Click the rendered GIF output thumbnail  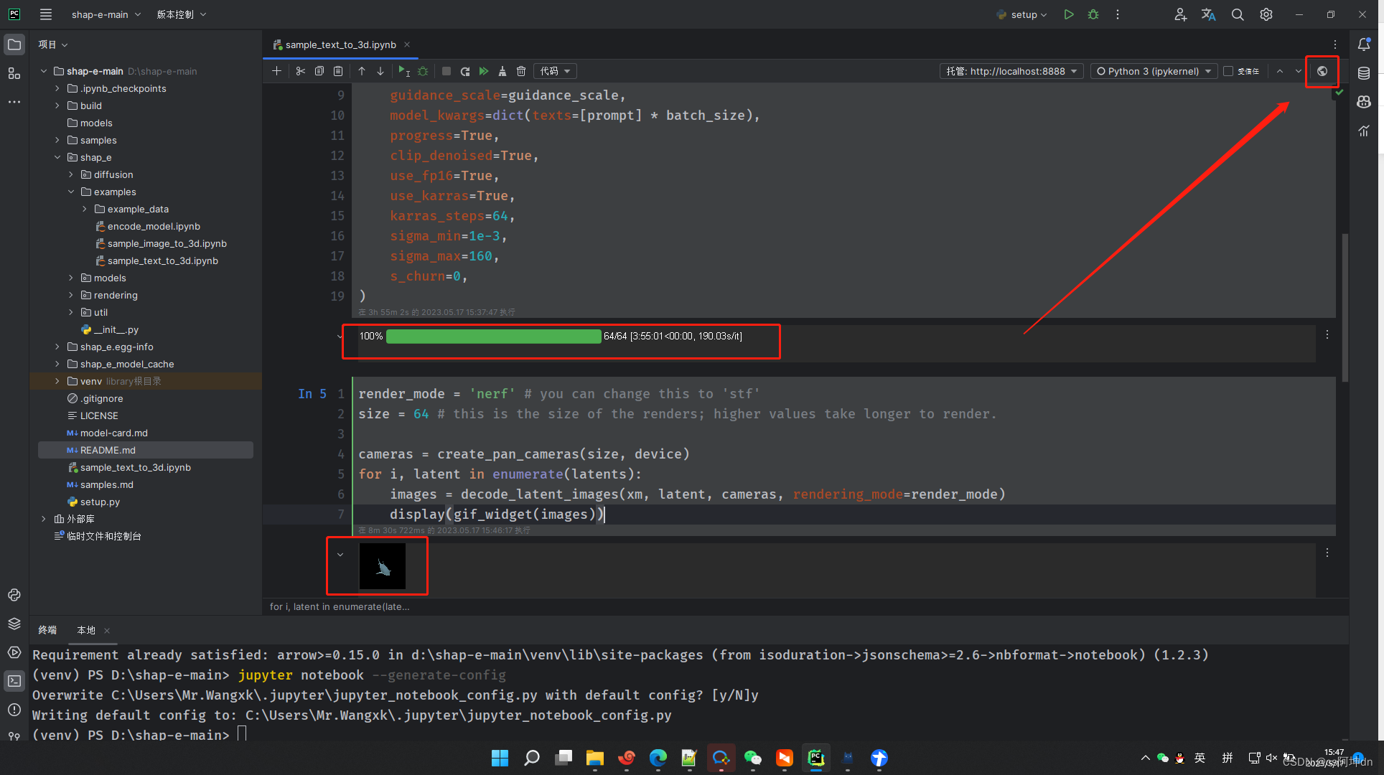[x=383, y=566]
